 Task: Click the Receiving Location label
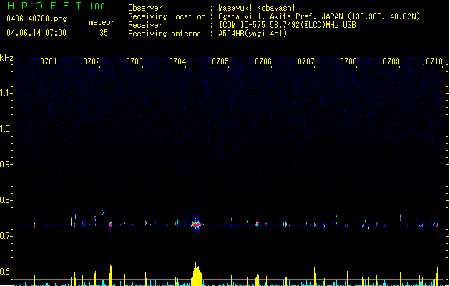(167, 16)
